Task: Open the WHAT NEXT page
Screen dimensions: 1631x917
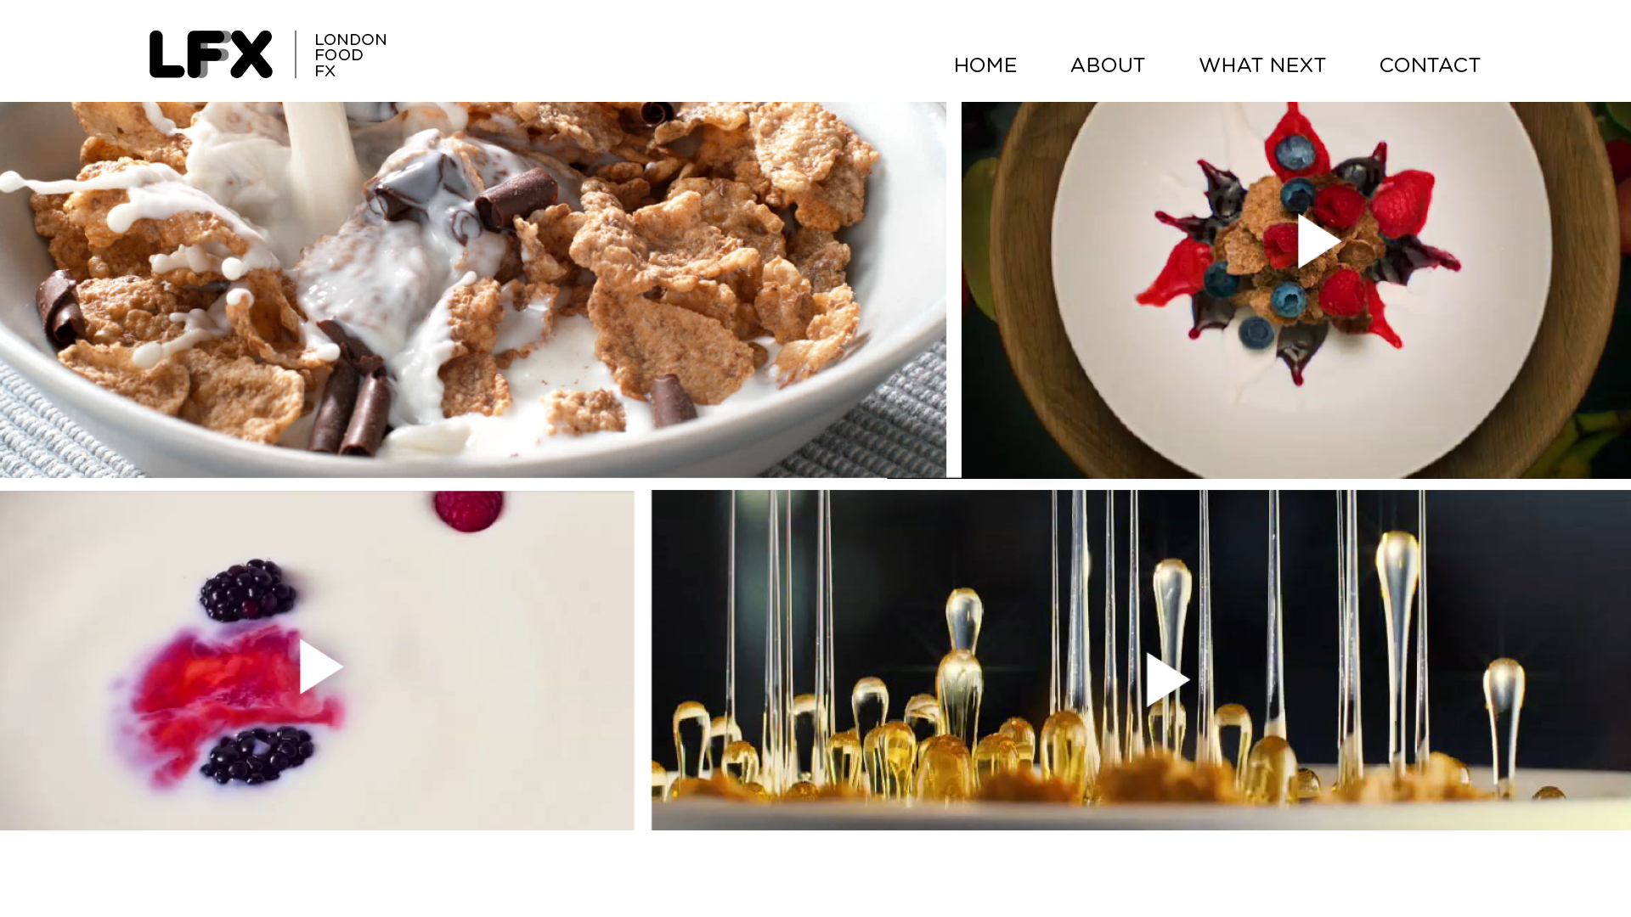Action: pos(1261,65)
